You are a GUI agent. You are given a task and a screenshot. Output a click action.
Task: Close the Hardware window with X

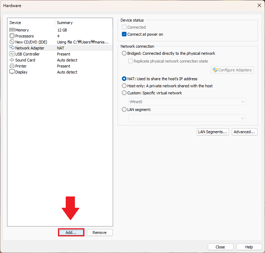[259, 5]
